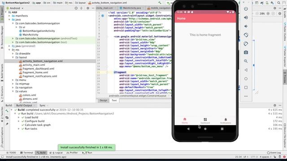Collapse the java folder
This screenshot has height=161, width=287.
9,20
